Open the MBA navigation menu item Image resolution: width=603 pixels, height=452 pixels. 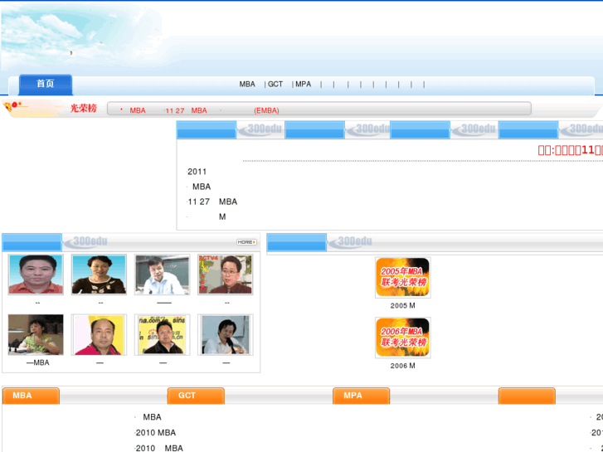247,85
